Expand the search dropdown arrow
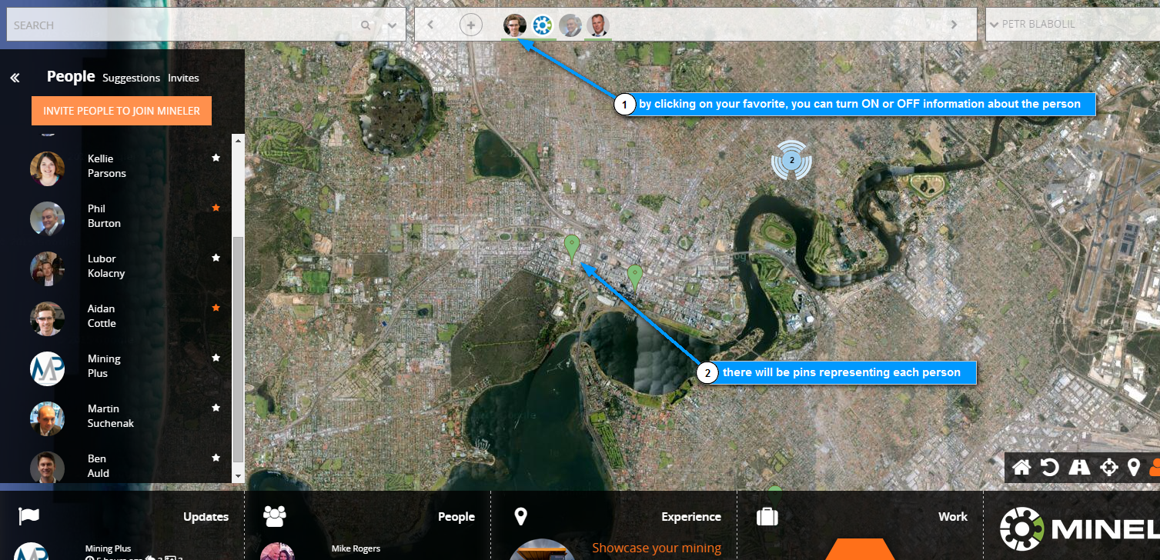 pyautogui.click(x=393, y=25)
